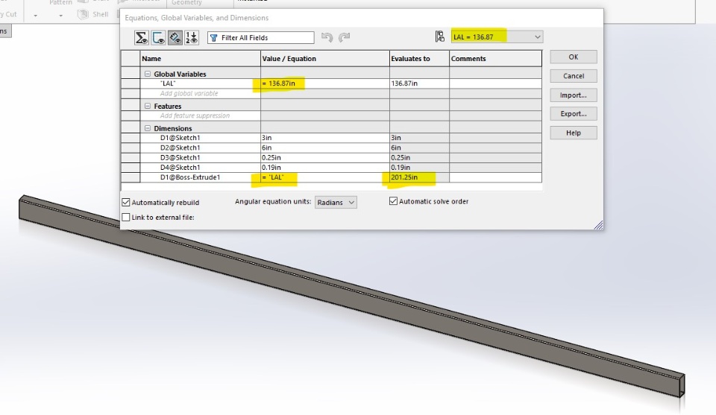The height and width of the screenshot is (415, 716).
Task: Click the '0.19in' value for D4@Sketch1
Action: [325, 168]
